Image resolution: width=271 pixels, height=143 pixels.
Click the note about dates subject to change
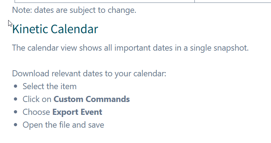[x=74, y=10]
